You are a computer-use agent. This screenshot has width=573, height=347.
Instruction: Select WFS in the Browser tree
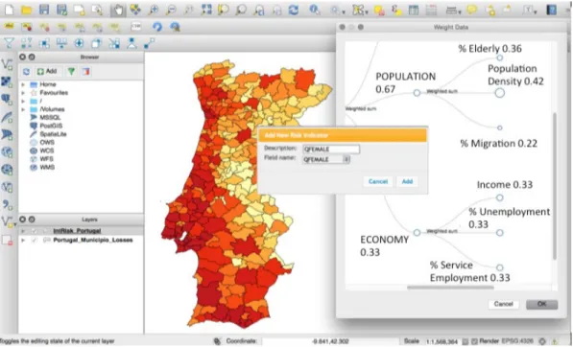[46, 159]
